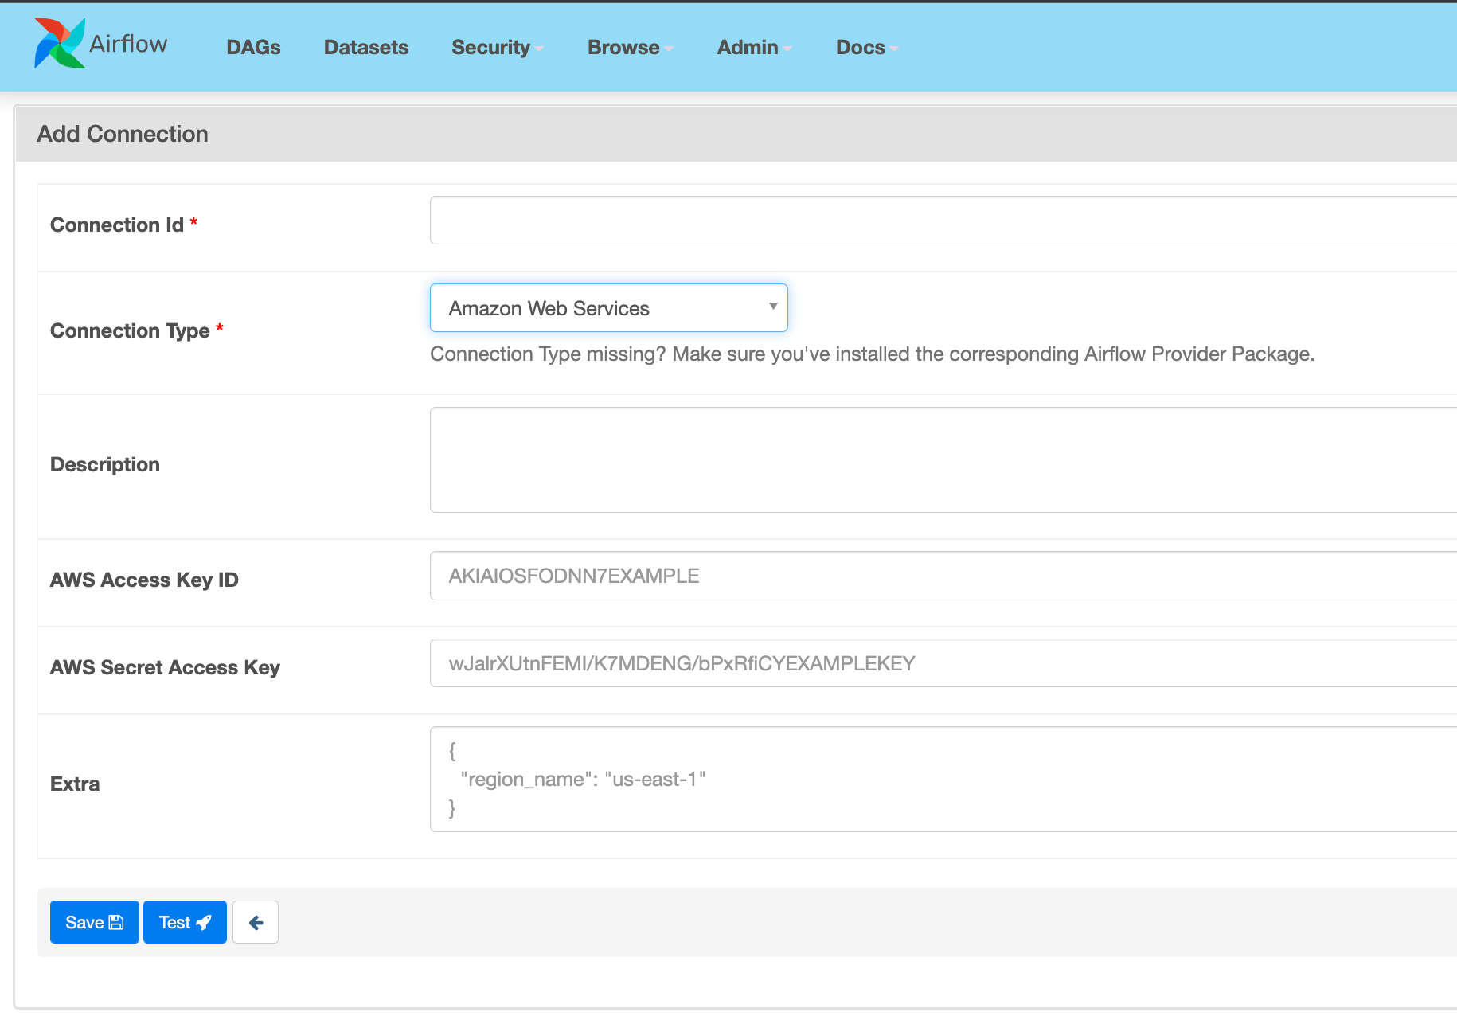
Task: Focus the AWS Access Key ID field
Action: click(943, 576)
